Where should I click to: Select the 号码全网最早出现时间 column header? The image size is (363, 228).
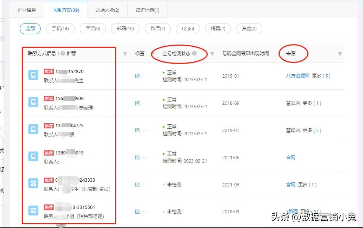(245, 53)
